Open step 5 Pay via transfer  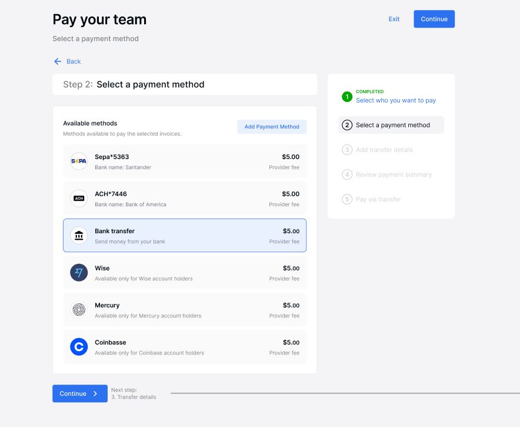pos(378,199)
